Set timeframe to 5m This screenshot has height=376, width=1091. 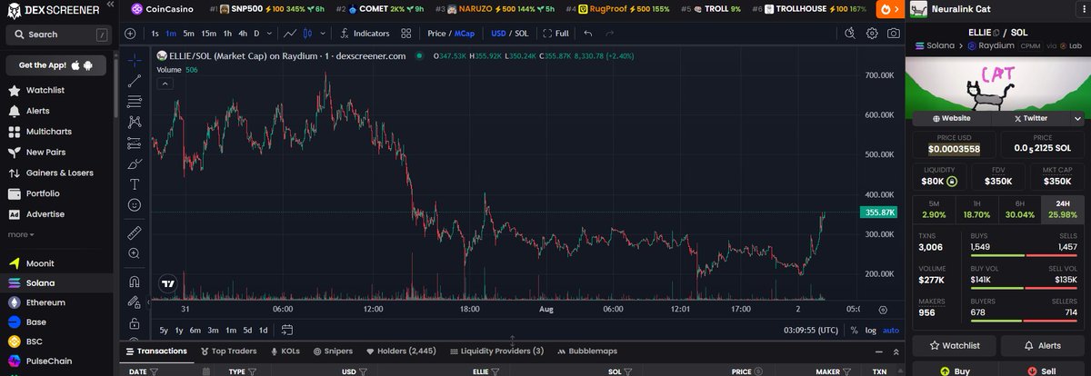pos(188,34)
